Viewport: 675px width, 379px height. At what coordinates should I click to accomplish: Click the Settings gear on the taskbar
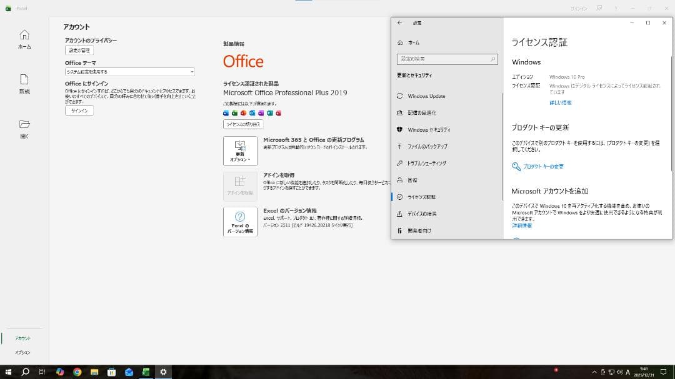[163, 372]
